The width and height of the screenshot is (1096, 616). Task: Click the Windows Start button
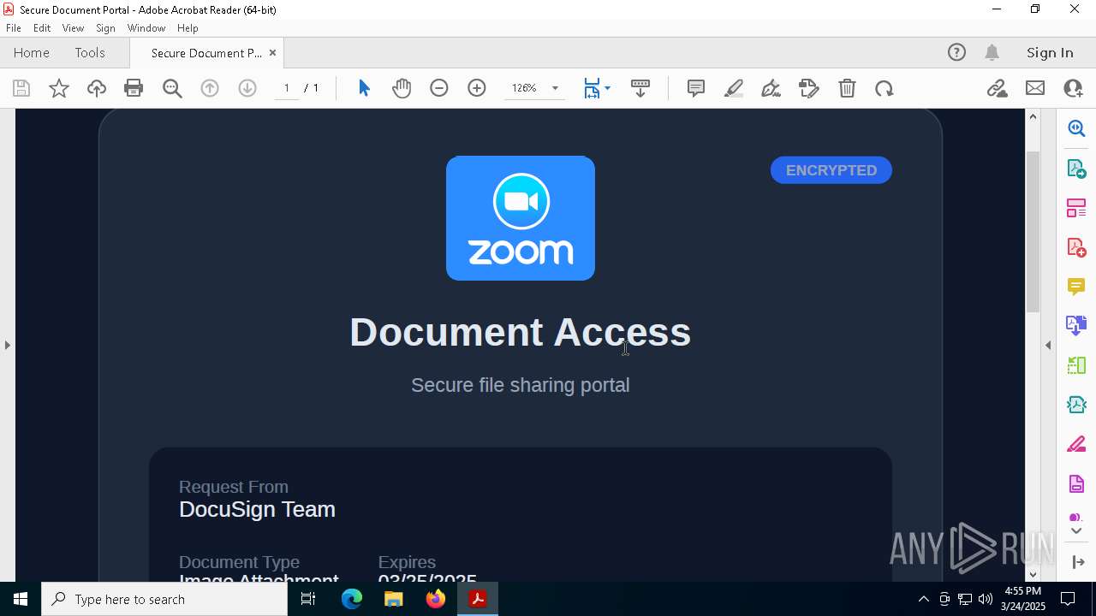click(21, 599)
